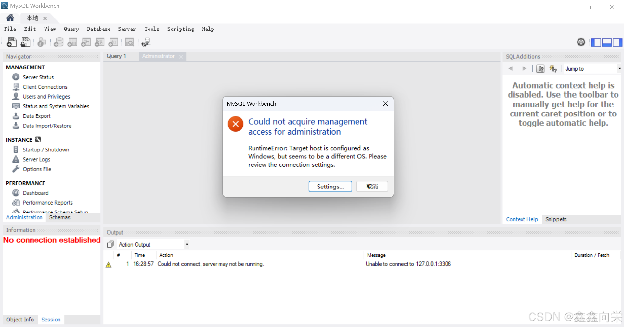Search table data toolbar icon
The image size is (624, 327).
click(x=130, y=42)
